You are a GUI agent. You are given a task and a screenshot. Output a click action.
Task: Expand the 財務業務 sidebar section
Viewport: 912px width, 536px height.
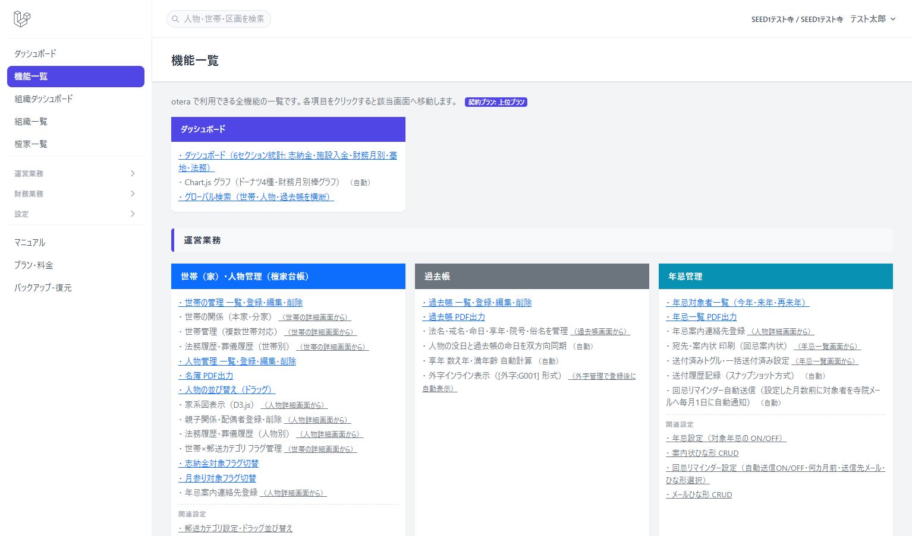pyautogui.click(x=76, y=194)
